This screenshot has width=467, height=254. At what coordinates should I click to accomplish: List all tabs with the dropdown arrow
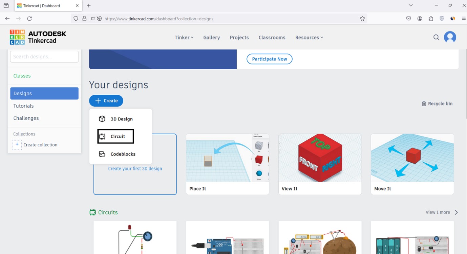pos(411,5)
